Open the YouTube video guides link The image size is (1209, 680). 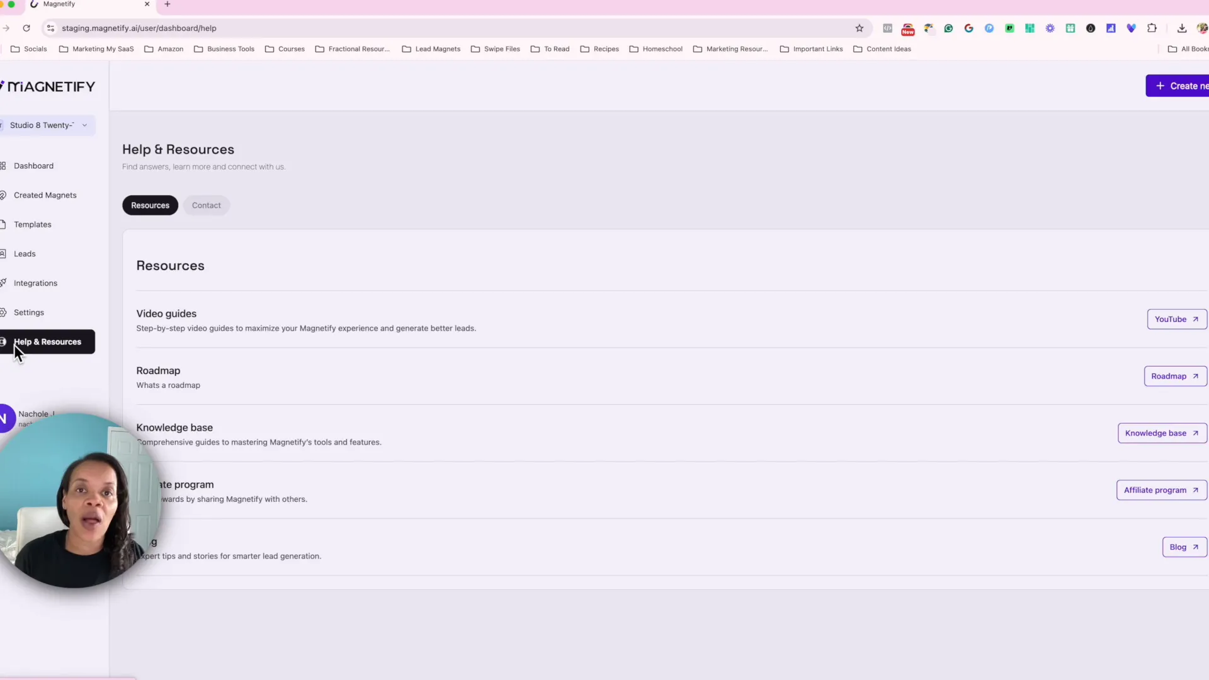tap(1176, 319)
